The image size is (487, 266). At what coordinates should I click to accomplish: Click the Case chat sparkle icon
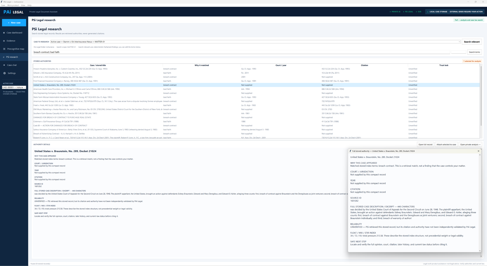click(x=4, y=65)
